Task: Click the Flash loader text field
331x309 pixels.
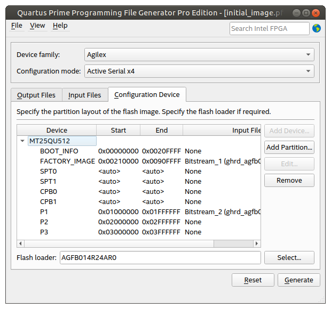Action: pos(160,257)
